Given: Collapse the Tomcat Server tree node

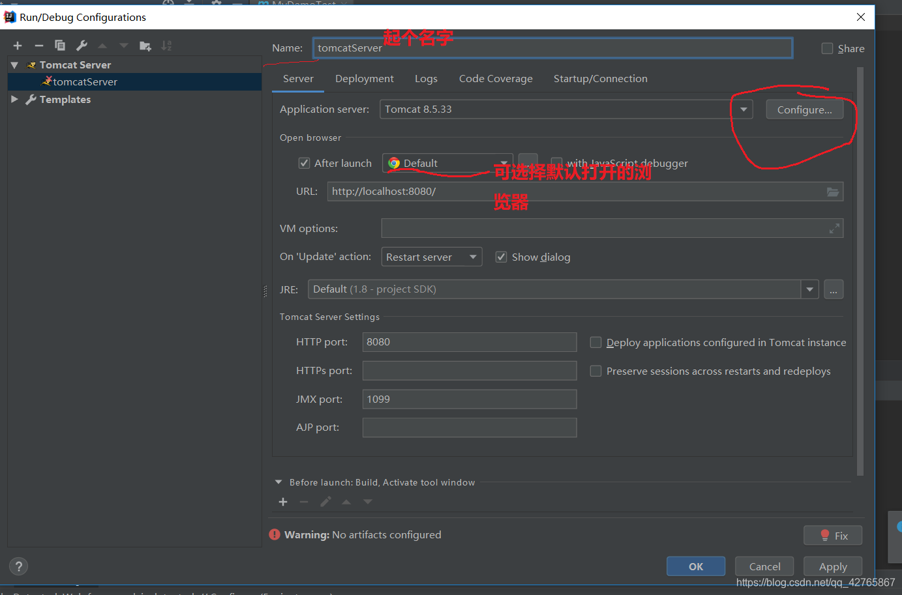Looking at the screenshot, I should pyautogui.click(x=14, y=65).
